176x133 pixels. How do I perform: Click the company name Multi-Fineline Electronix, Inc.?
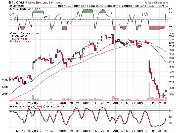(x=36, y=3)
